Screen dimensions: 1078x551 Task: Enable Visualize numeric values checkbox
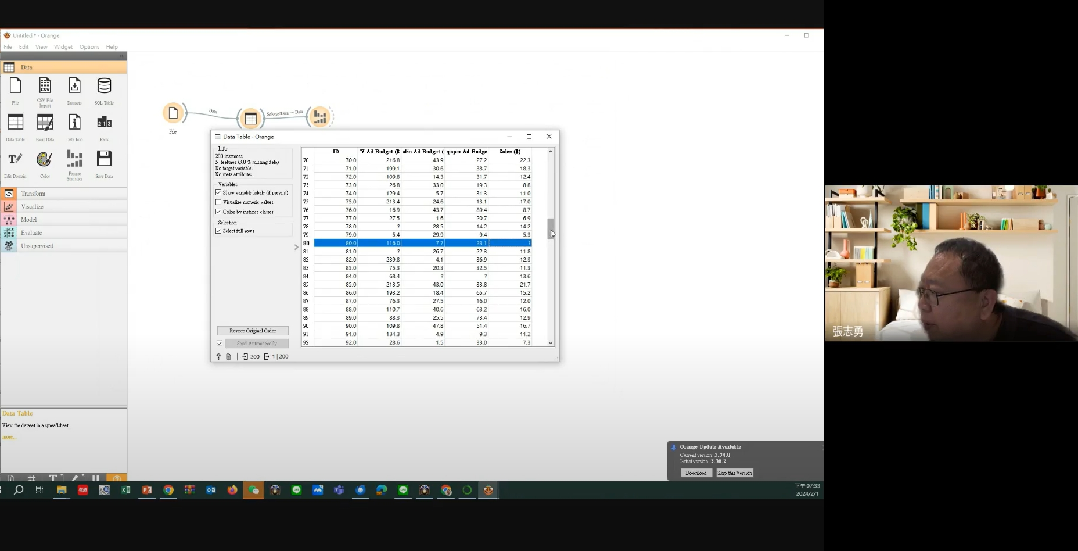(x=219, y=202)
